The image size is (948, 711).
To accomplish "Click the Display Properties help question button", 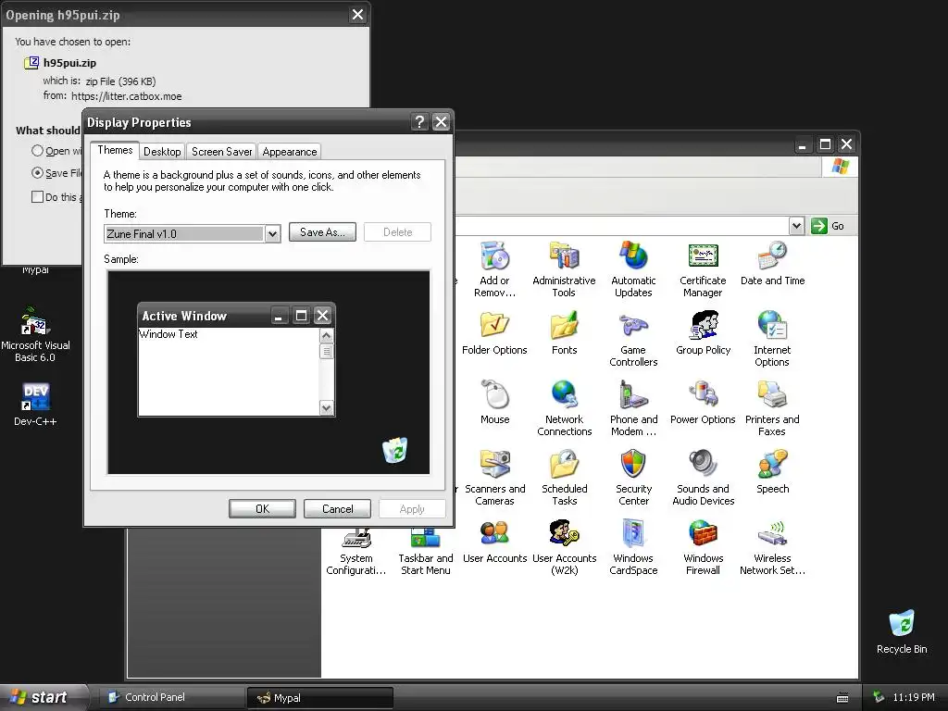I will click(x=419, y=122).
